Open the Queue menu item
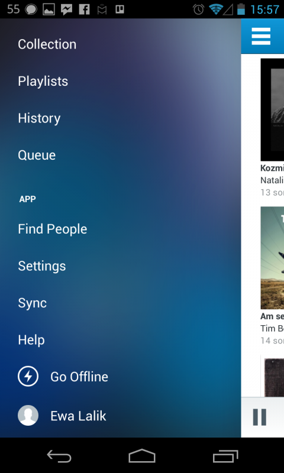The height and width of the screenshot is (473, 284). pyautogui.click(x=37, y=155)
